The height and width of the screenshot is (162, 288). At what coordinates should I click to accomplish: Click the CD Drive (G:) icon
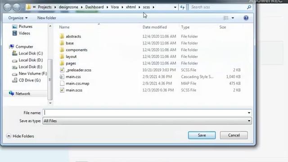14,80
